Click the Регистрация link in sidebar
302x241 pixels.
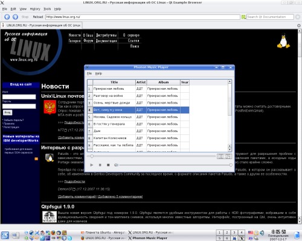tap(11, 127)
